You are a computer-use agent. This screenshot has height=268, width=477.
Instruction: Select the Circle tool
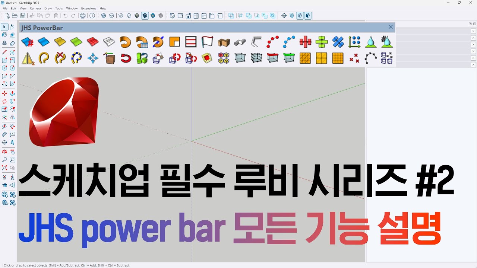tap(4, 68)
